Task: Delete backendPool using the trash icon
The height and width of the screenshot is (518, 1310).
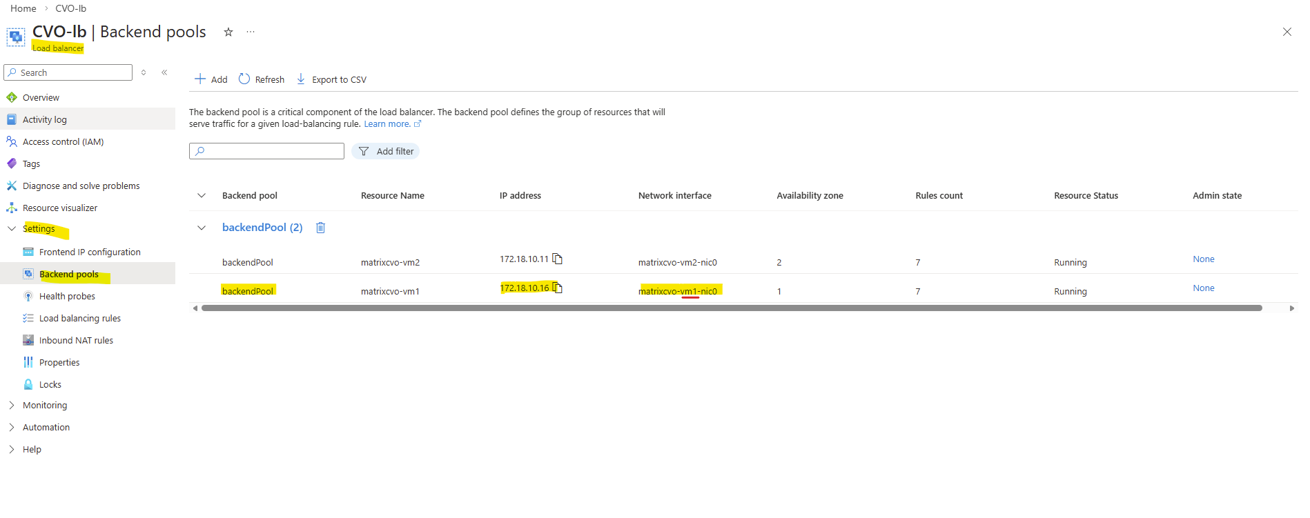Action: coord(320,228)
